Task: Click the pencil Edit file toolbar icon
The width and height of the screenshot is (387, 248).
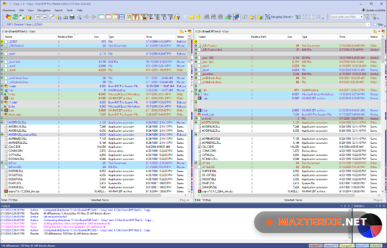Action: 52,17
